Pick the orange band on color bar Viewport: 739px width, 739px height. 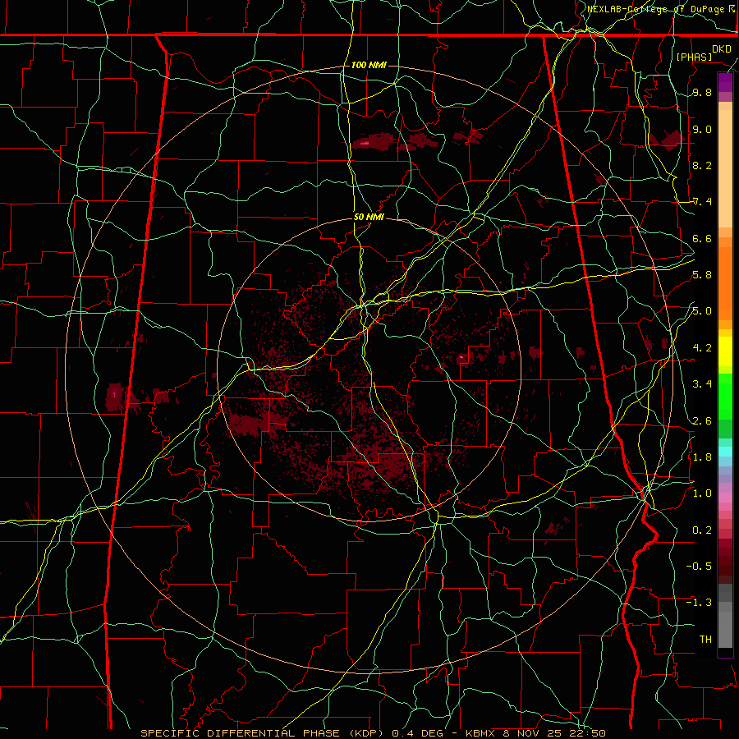725,279
